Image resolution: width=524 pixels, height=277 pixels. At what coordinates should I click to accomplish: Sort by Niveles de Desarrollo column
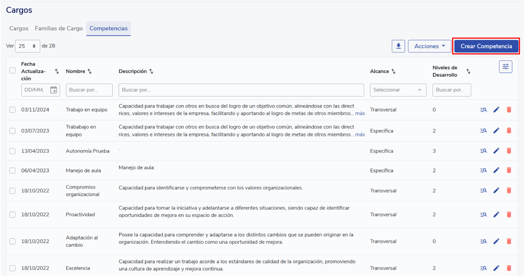click(x=468, y=71)
